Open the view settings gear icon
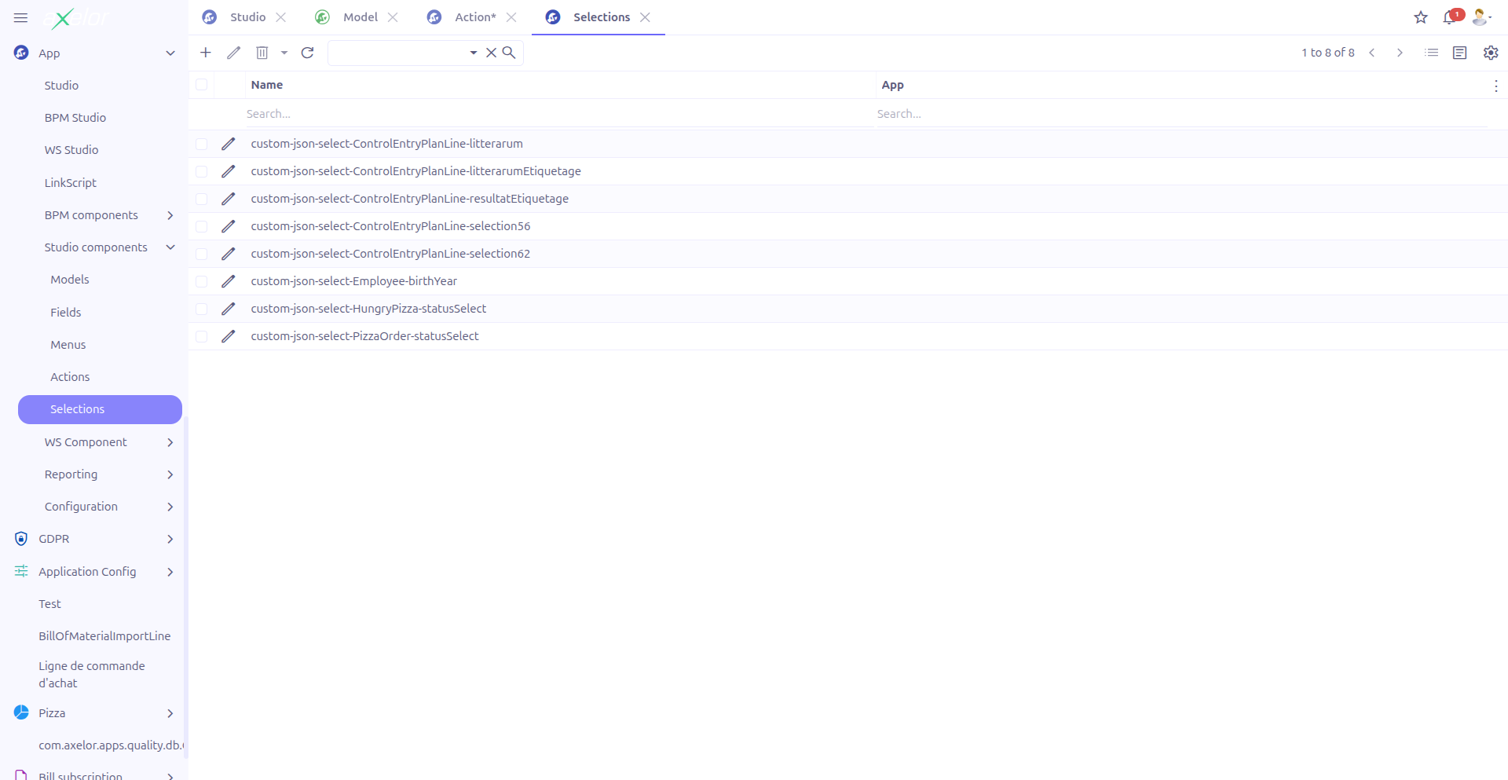This screenshot has height=780, width=1508. [1491, 53]
